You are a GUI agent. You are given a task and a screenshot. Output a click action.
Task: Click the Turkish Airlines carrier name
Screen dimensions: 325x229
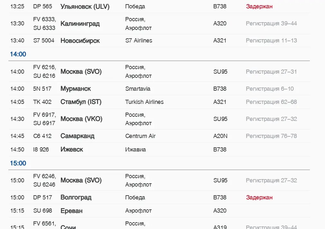pyautogui.click(x=144, y=102)
